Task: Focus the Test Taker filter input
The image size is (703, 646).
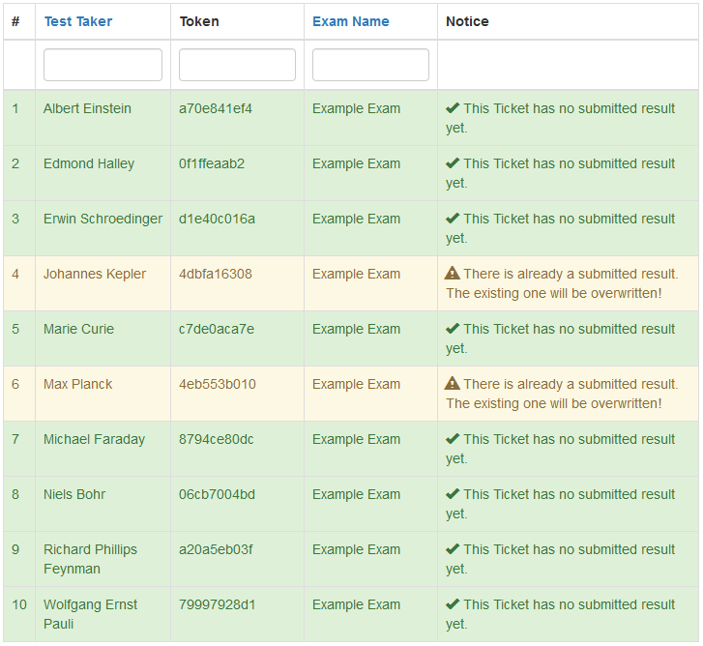Action: coord(103,65)
